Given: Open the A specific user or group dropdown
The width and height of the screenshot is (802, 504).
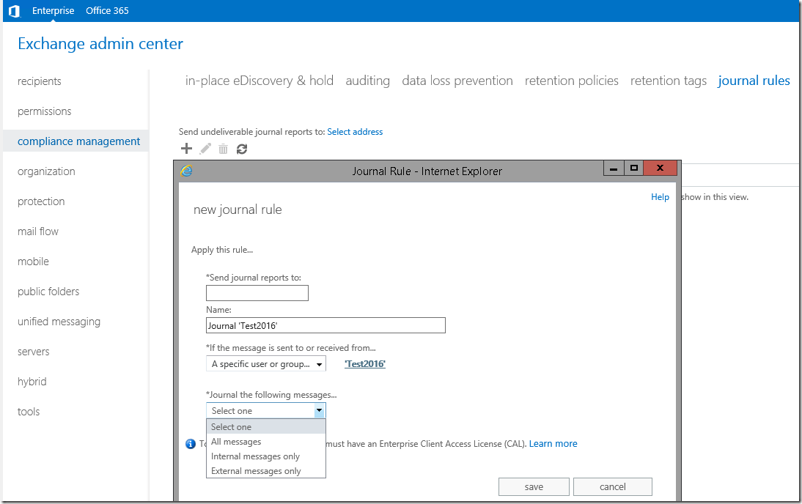Looking at the screenshot, I should (x=266, y=364).
